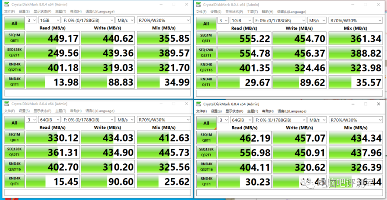Image resolution: width=387 pixels, height=200 pixels.
Task: Open test count dropdown in 449.17 window
Action: (x=31, y=20)
